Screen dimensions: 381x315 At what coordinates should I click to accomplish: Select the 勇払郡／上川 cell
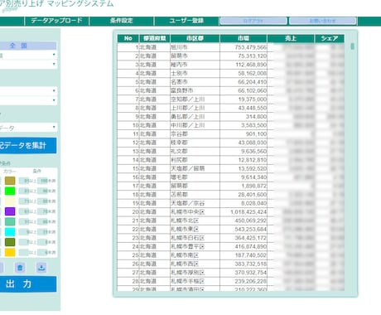click(195, 117)
